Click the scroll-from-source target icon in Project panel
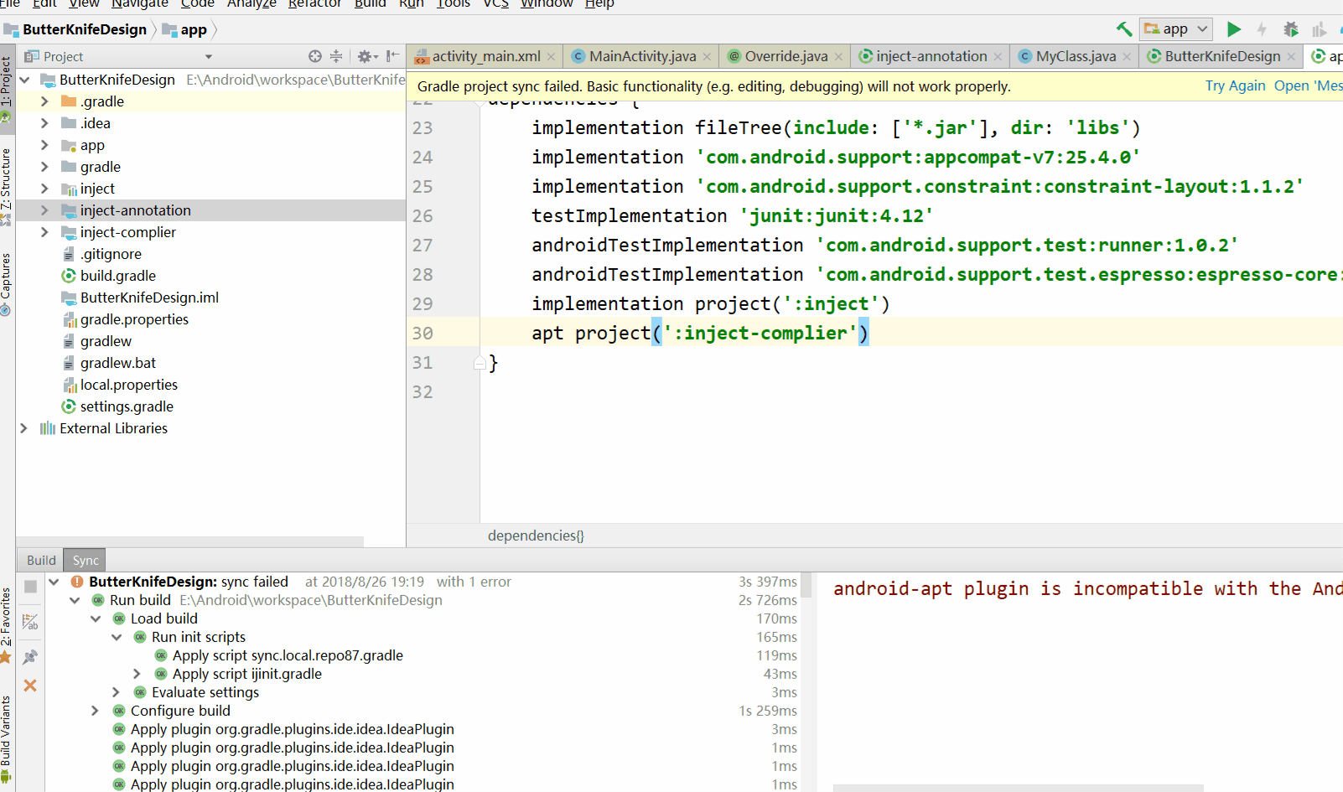 315,56
